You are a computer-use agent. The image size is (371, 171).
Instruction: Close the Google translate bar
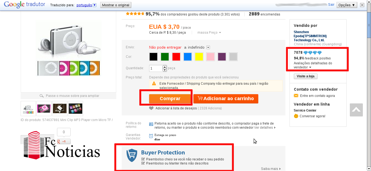point(362,5)
